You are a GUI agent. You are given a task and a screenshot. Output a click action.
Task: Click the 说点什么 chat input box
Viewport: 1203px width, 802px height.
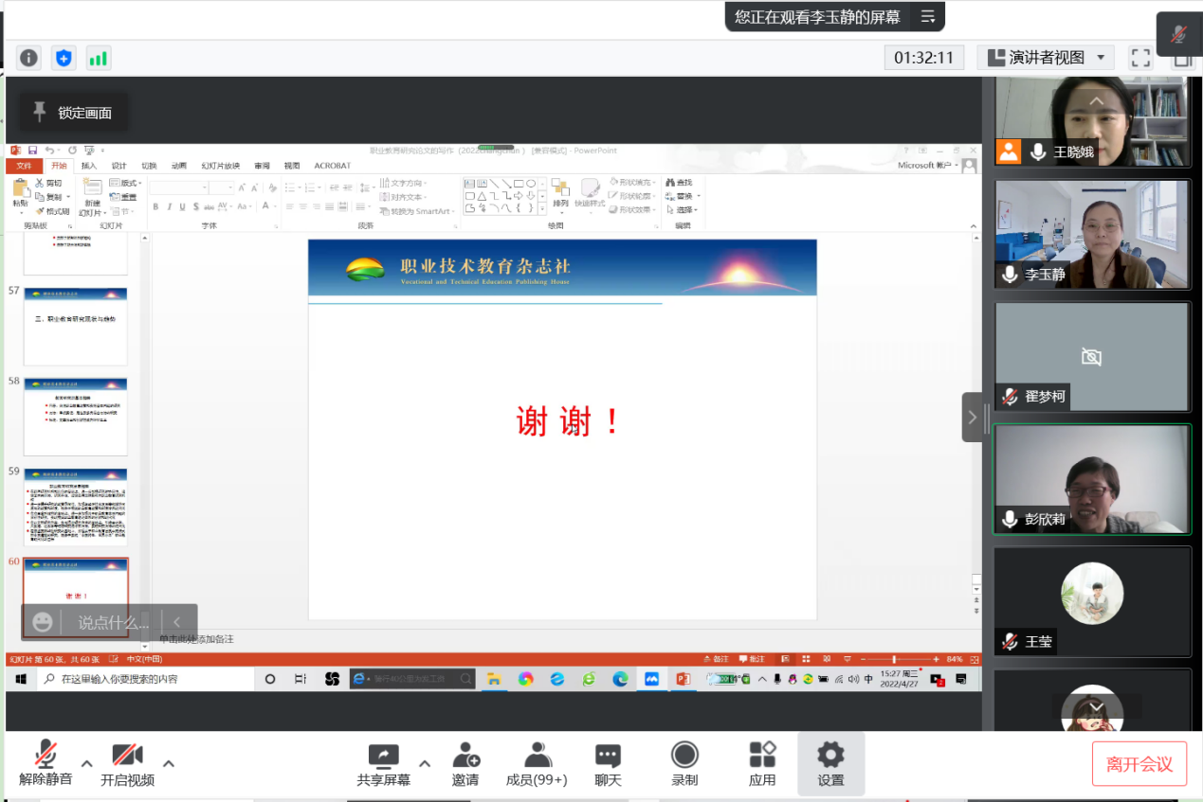click(x=113, y=622)
